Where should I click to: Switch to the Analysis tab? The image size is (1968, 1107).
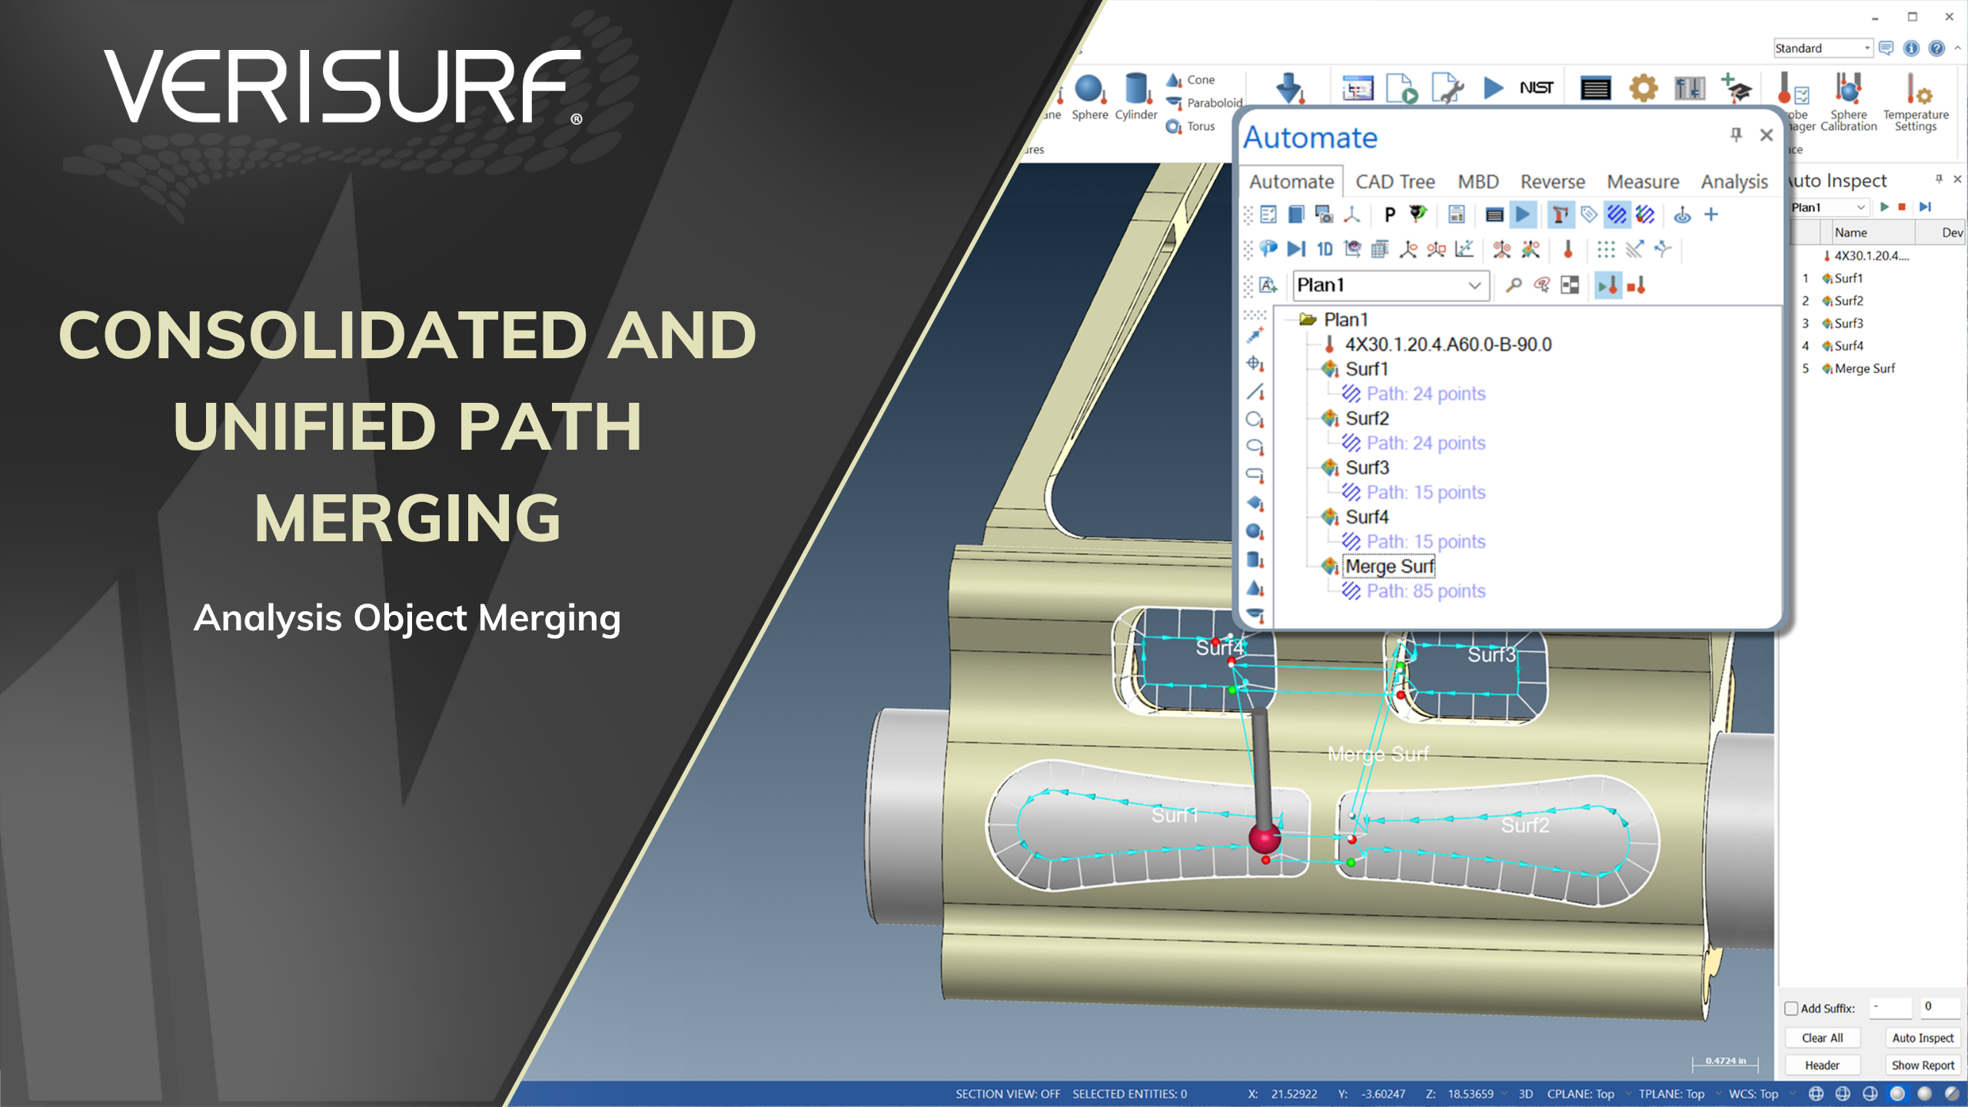click(x=1734, y=182)
